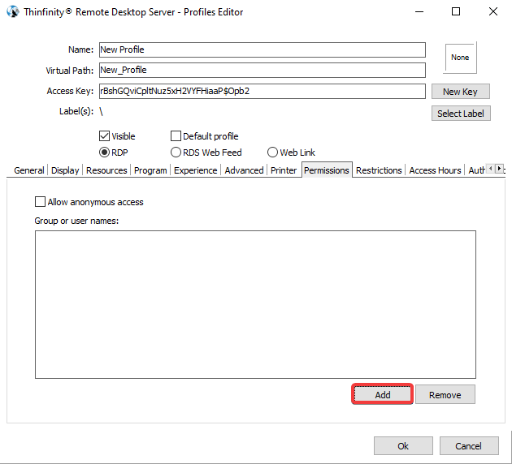
Task: Click the Group or user names list box
Action: coord(255,304)
